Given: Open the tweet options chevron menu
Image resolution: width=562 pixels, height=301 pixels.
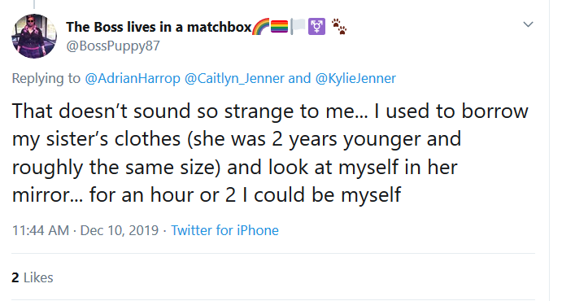Looking at the screenshot, I should pyautogui.click(x=528, y=24).
